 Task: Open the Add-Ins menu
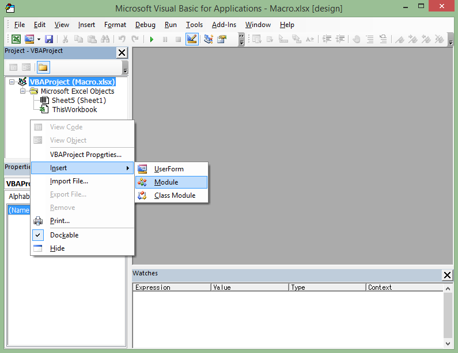tap(224, 25)
